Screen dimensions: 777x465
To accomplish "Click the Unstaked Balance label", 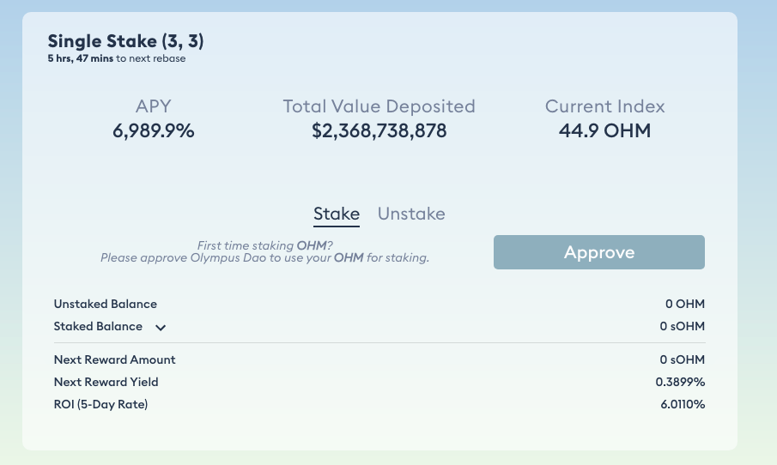I will (106, 304).
